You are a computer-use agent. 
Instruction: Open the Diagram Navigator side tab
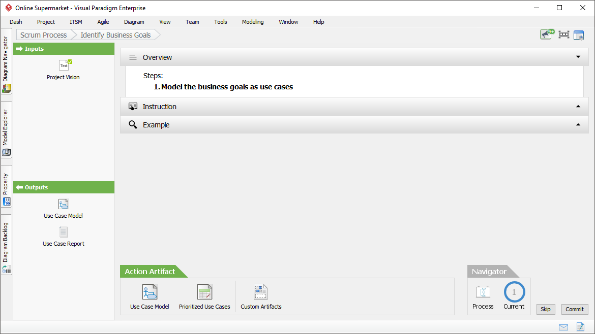click(x=7, y=61)
